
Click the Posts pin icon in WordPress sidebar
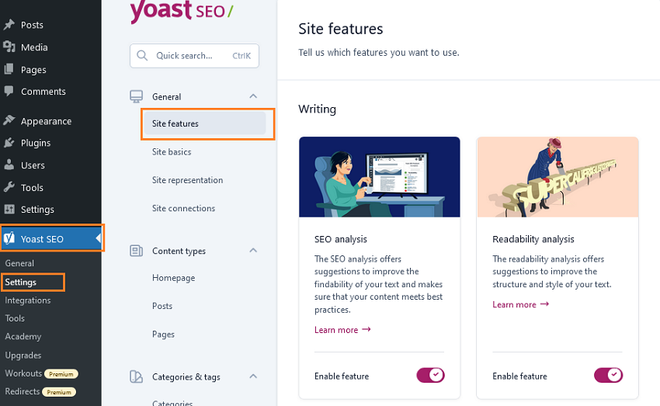pyautogui.click(x=9, y=25)
